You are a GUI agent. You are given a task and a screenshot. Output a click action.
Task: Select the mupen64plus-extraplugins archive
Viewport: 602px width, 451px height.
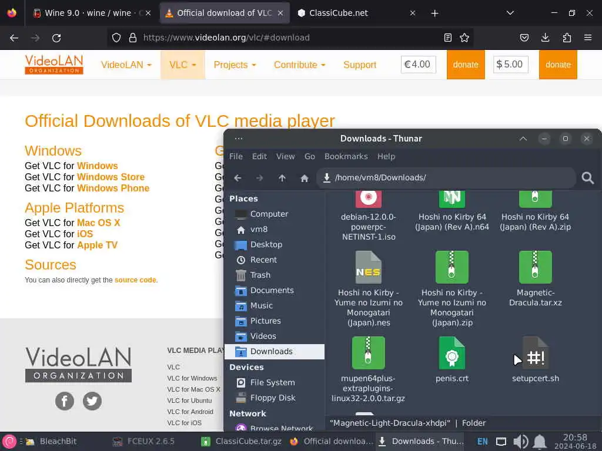[x=368, y=370]
